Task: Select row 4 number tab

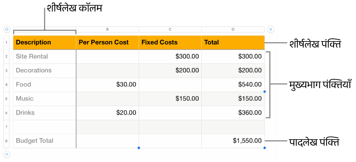Action: (7, 85)
